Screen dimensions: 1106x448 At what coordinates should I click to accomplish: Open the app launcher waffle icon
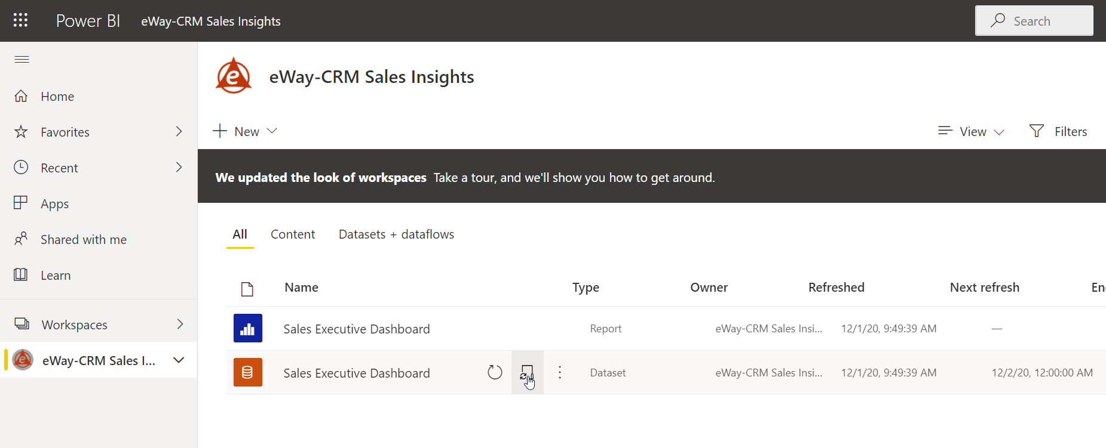20,20
